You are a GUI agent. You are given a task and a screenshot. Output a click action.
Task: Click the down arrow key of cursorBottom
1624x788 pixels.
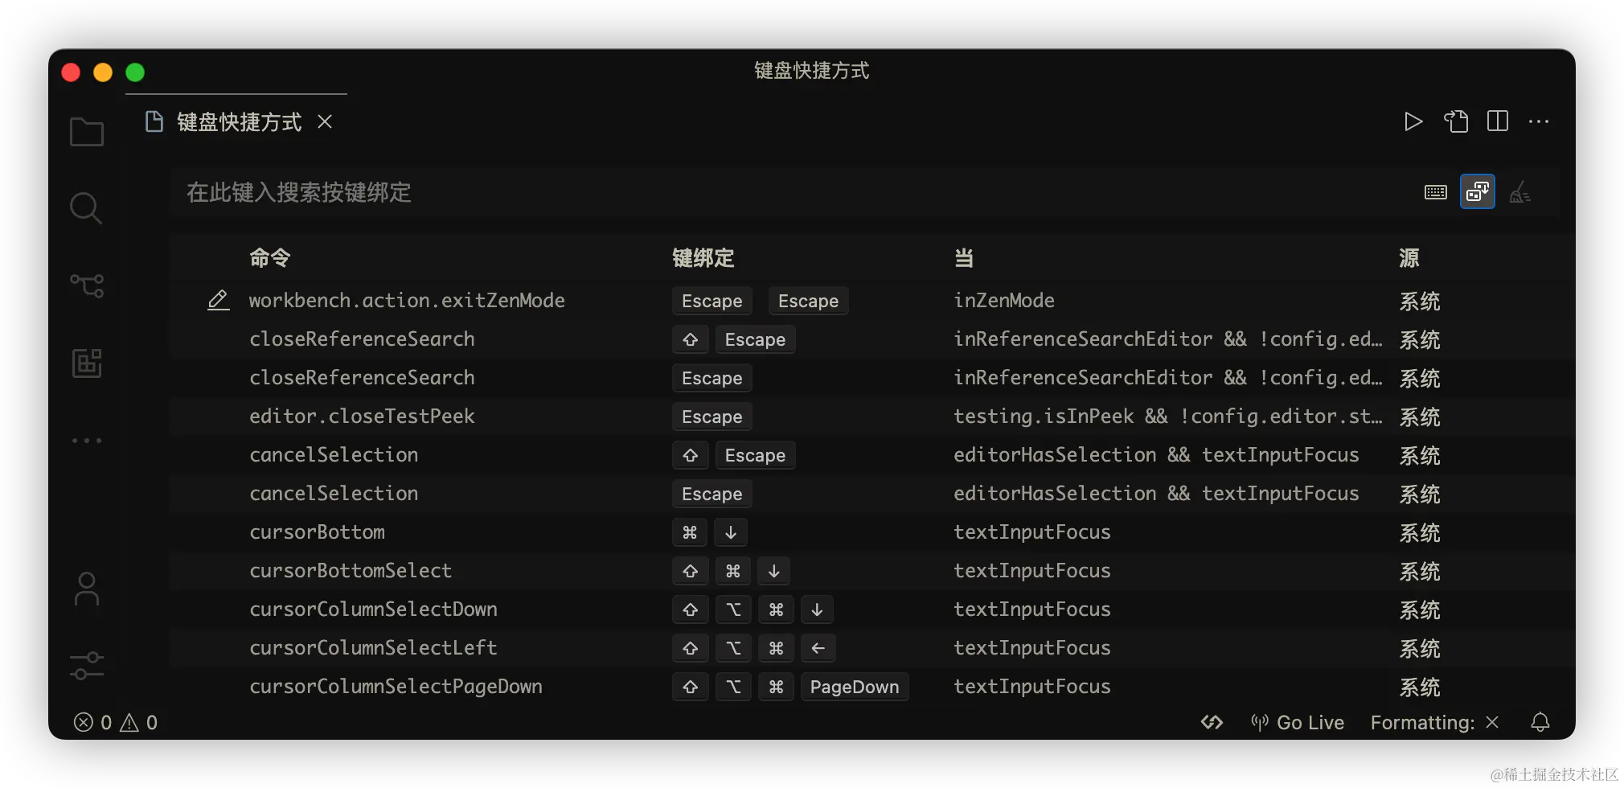(x=731, y=532)
